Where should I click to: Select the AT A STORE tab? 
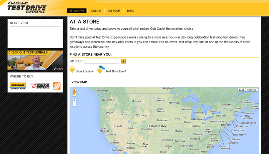click(77, 11)
